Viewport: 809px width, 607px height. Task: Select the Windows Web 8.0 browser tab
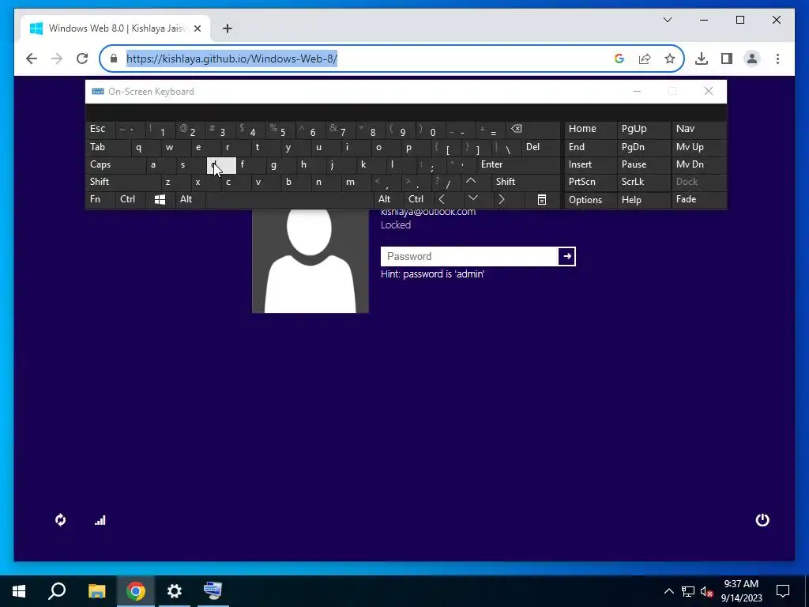click(x=115, y=28)
